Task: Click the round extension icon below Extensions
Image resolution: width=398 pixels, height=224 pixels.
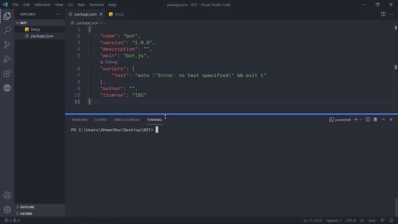Action: coord(7,88)
